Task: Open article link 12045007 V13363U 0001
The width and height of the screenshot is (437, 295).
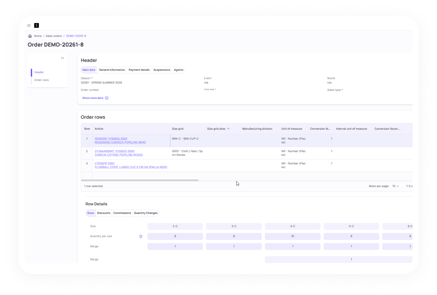Action: click(111, 139)
